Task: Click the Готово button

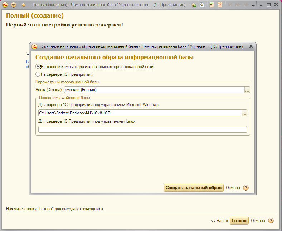Action: click(x=239, y=221)
